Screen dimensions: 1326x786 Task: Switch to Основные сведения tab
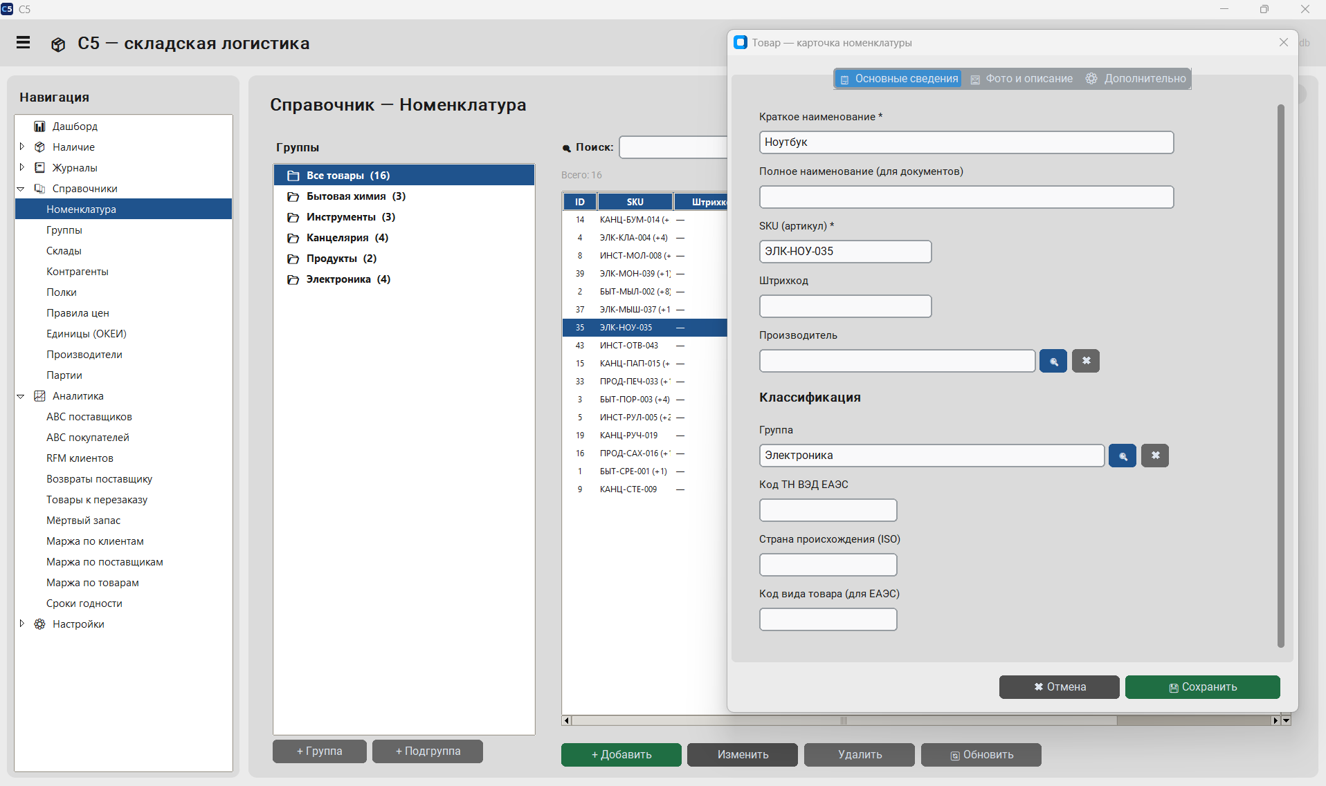click(898, 79)
